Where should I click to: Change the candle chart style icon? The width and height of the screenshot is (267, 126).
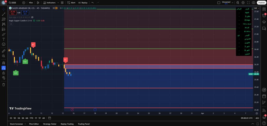[x=38, y=3]
